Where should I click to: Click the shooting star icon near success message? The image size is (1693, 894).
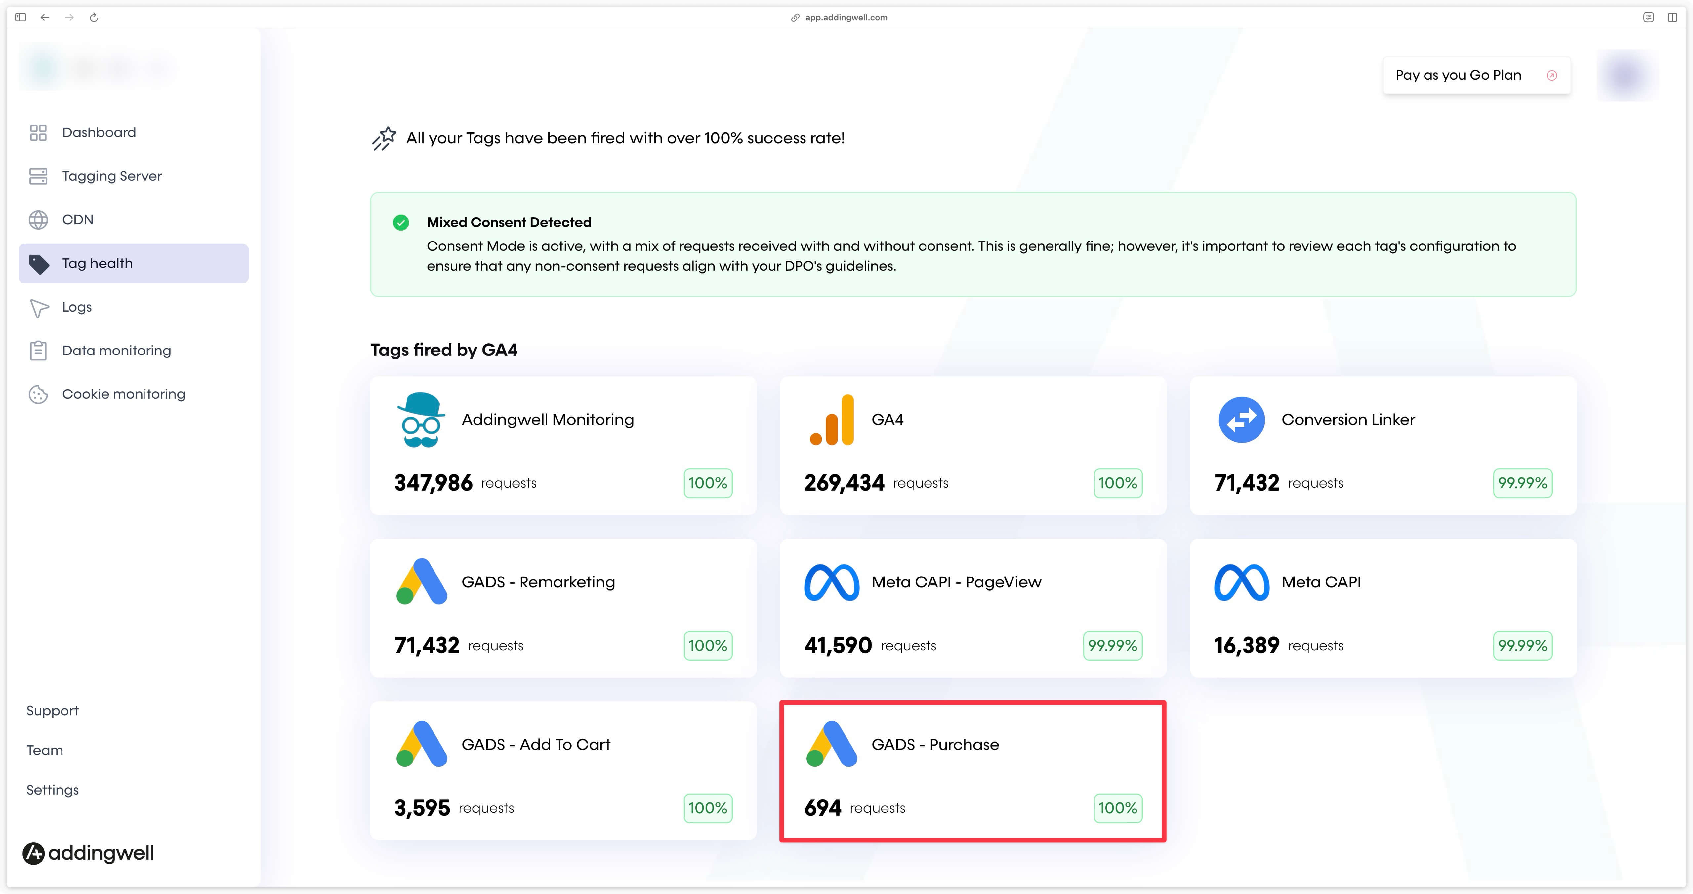point(385,138)
